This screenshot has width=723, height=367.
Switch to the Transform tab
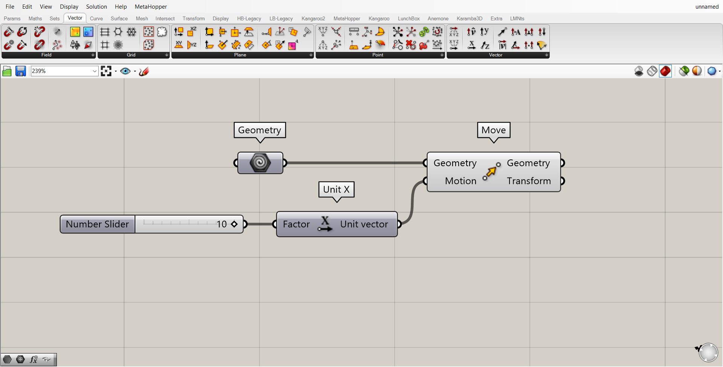(194, 18)
